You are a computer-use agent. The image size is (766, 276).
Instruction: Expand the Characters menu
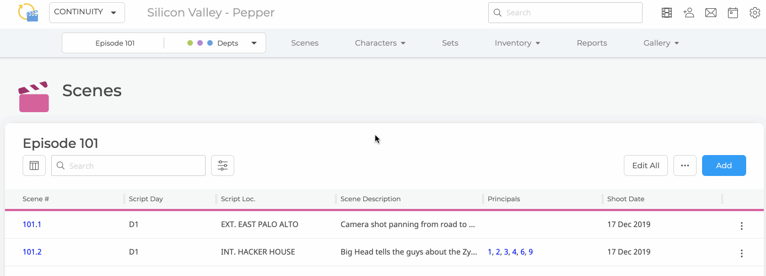pos(380,43)
